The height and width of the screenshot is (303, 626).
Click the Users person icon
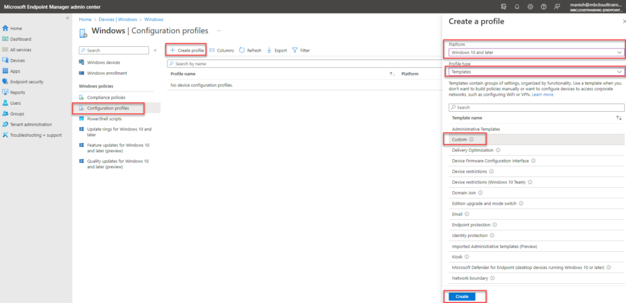(5, 103)
